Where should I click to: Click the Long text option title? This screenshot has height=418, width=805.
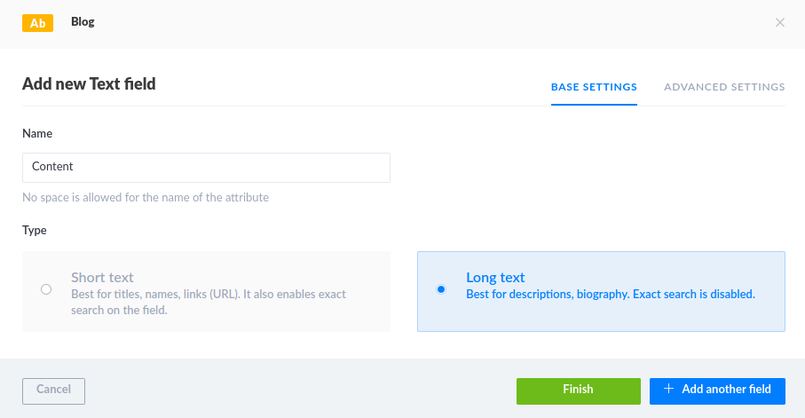point(495,278)
